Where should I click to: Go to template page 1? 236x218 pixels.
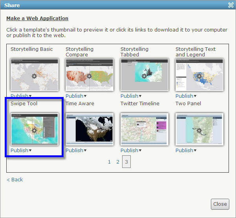pos(109,162)
